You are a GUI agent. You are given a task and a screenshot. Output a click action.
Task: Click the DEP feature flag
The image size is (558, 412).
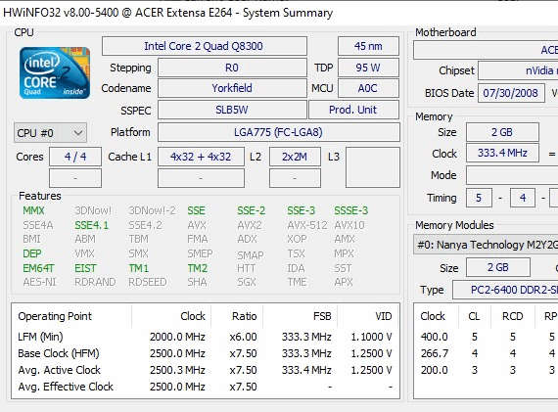click(32, 253)
